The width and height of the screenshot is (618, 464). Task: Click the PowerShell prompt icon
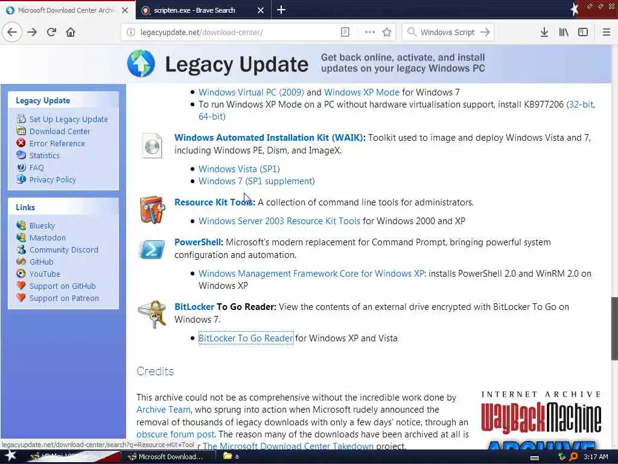(x=152, y=250)
